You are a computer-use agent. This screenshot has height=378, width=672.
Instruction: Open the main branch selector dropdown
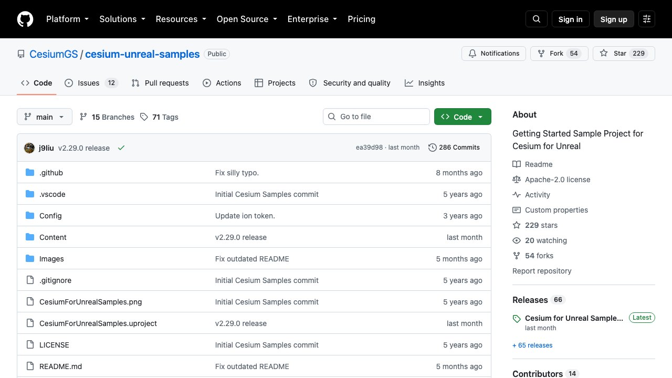45,117
